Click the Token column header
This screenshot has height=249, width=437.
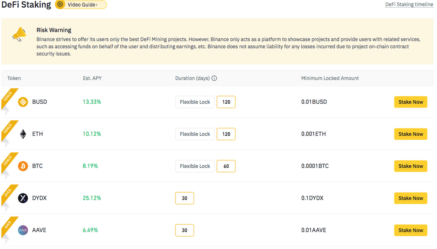14,78
